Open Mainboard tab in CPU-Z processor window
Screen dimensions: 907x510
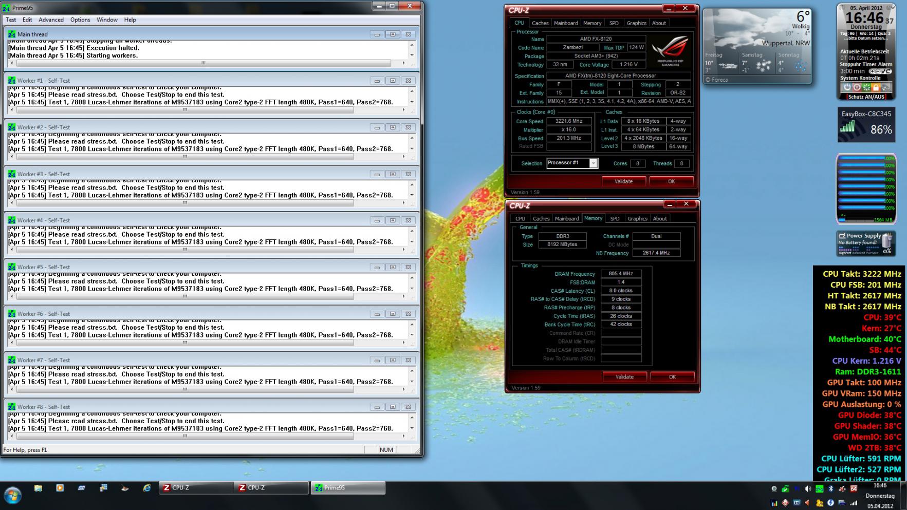(x=566, y=23)
